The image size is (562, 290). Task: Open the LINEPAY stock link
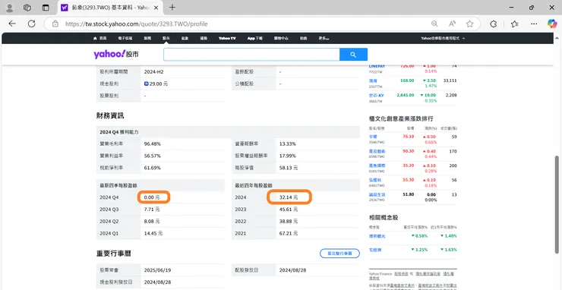[x=377, y=66]
